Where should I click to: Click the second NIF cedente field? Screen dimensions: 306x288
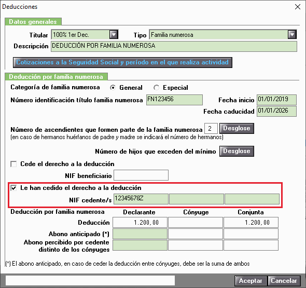[x=197, y=199]
